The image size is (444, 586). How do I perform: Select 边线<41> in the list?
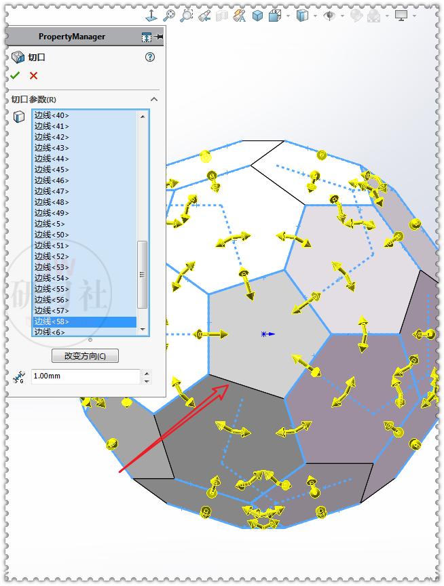(x=85, y=126)
